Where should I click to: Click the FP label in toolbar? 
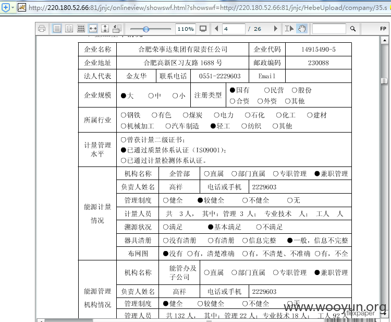point(383,29)
